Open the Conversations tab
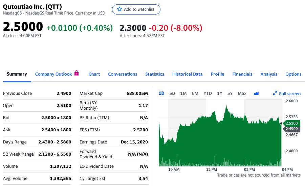 pyautogui.click(x=123, y=74)
